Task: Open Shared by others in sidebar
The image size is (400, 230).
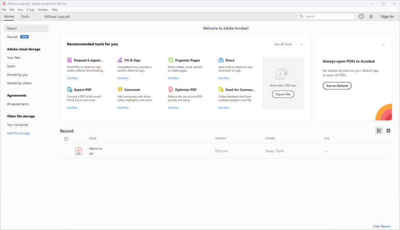Action: [20, 83]
